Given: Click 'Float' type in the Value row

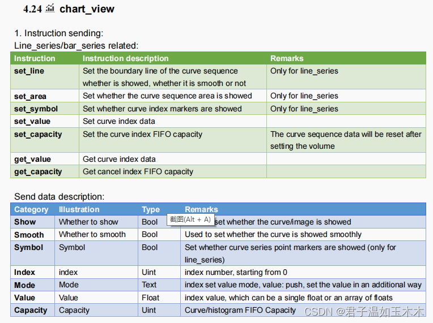Looking at the screenshot, I should coord(151,298).
